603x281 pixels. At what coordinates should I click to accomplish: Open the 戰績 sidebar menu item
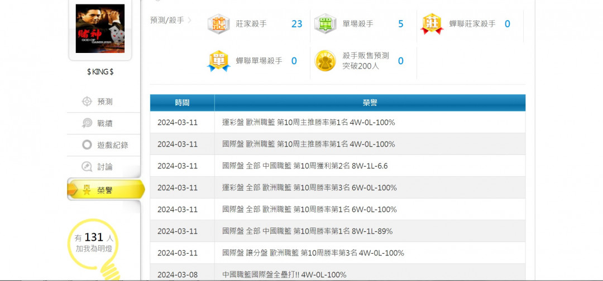click(x=104, y=123)
